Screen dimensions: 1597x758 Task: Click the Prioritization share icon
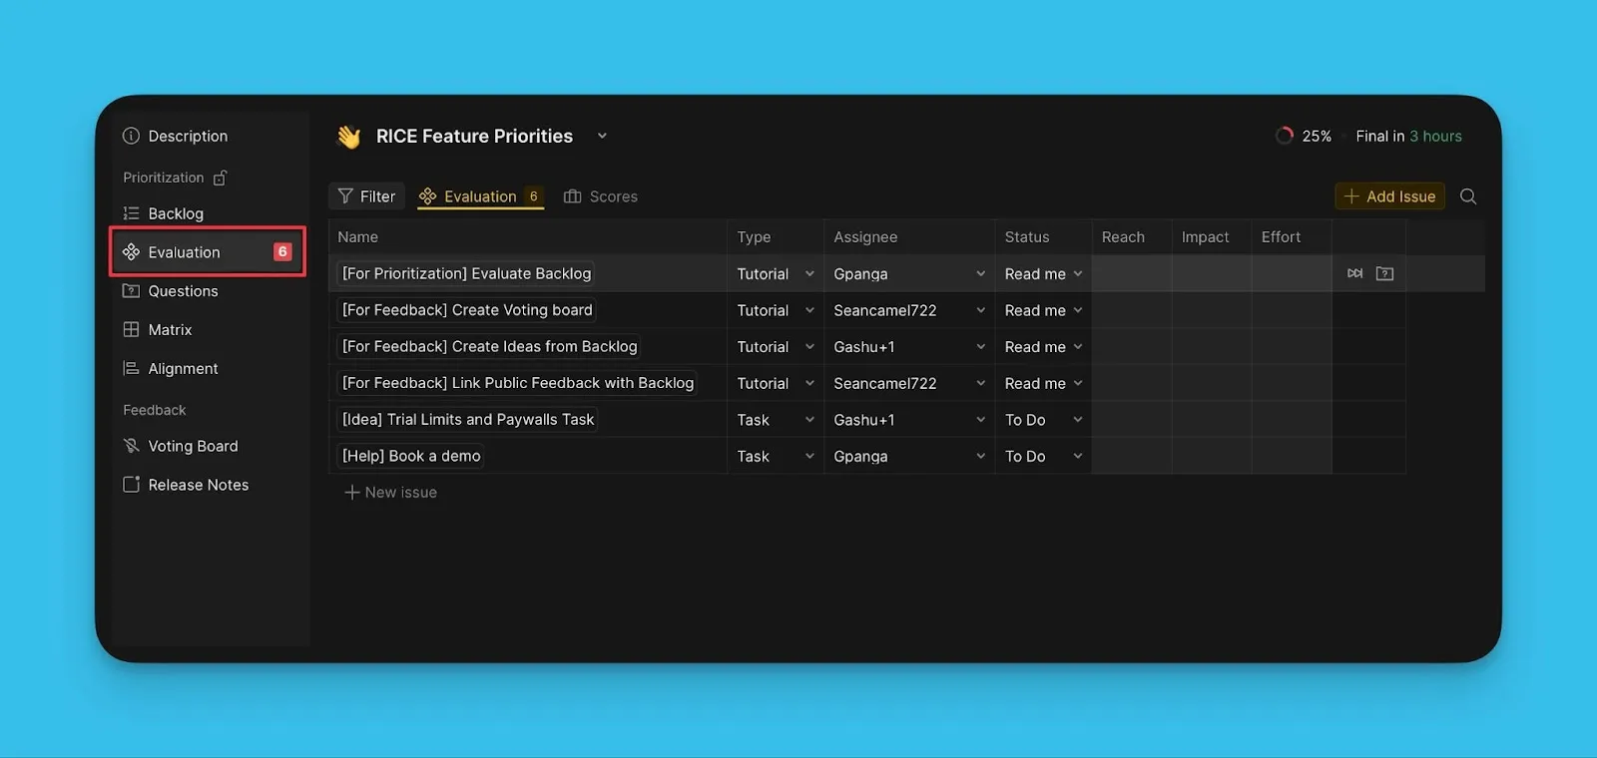pyautogui.click(x=220, y=178)
